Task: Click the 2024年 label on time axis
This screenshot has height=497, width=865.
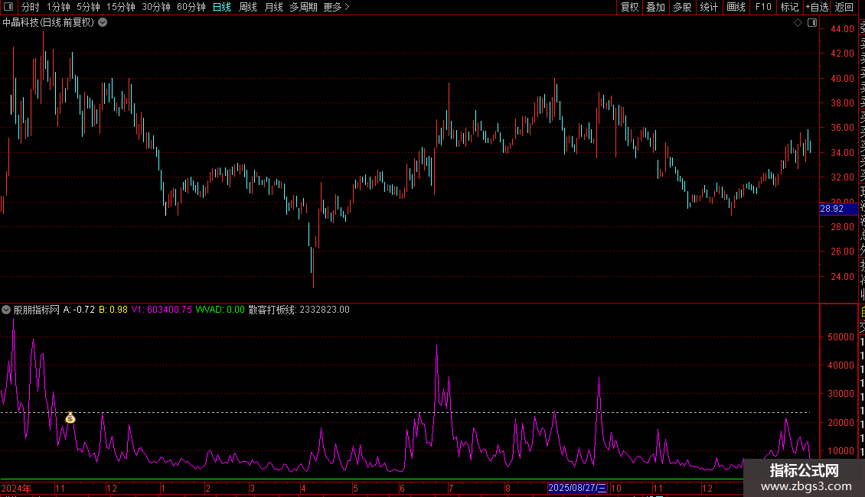Action: pos(16,488)
